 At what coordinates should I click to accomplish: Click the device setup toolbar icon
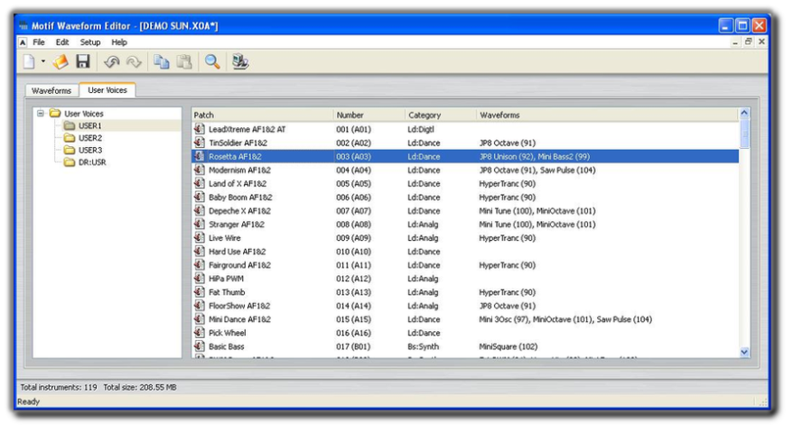coord(240,61)
